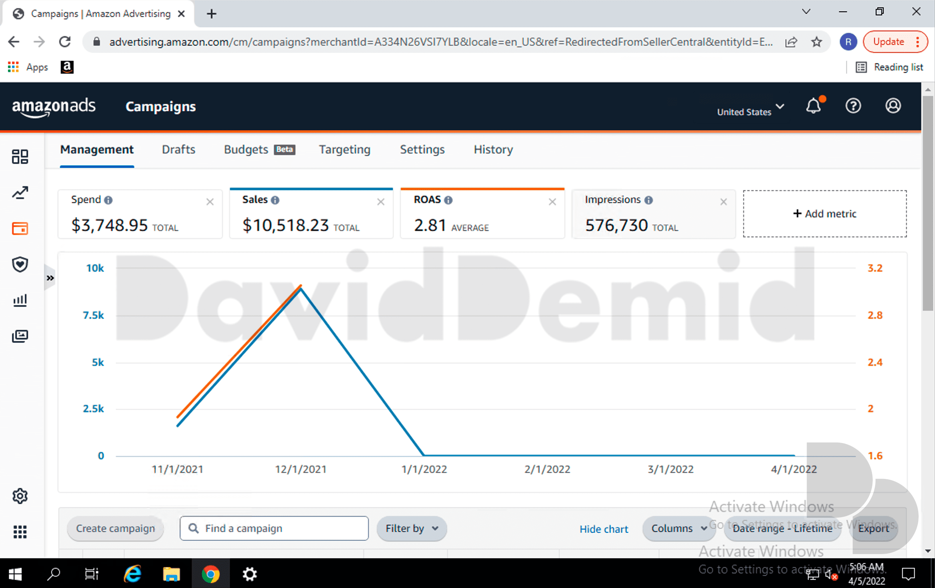This screenshot has width=935, height=588.
Task: Toggle the Sales metric card on chart
Action: (311, 214)
